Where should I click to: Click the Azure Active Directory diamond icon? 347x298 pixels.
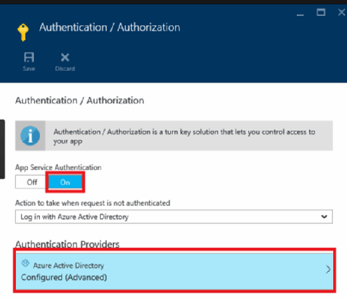coord(25,263)
